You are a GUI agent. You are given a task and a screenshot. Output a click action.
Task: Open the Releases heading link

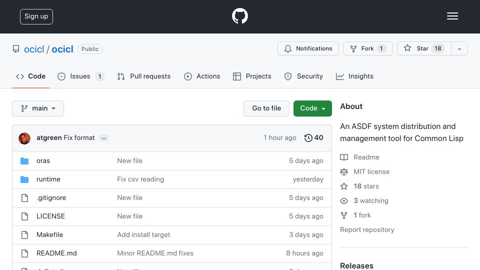click(x=356, y=265)
